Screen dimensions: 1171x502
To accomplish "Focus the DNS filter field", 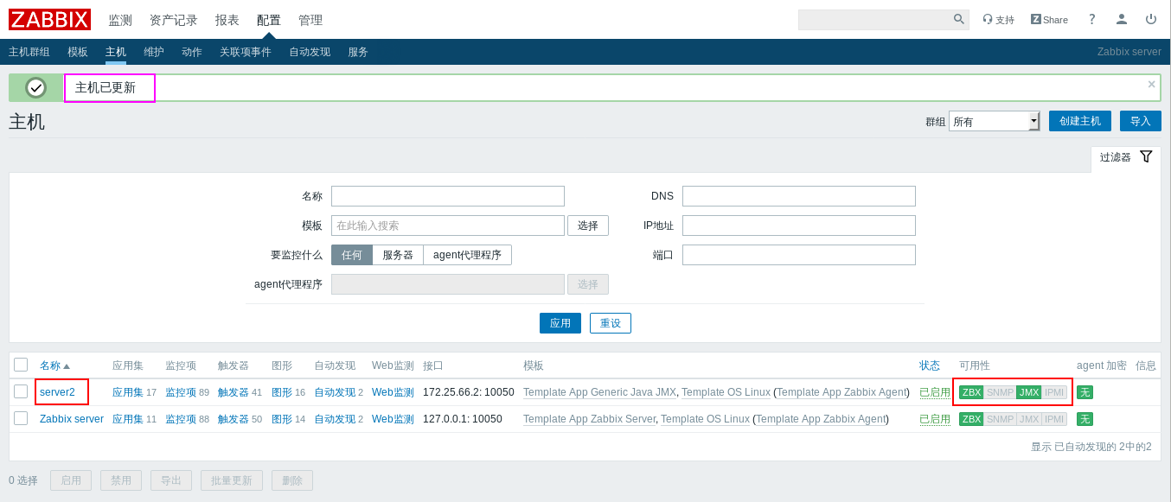I will coord(799,196).
